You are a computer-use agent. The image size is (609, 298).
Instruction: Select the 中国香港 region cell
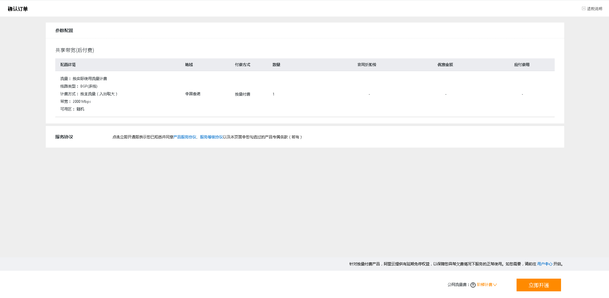[x=193, y=94]
